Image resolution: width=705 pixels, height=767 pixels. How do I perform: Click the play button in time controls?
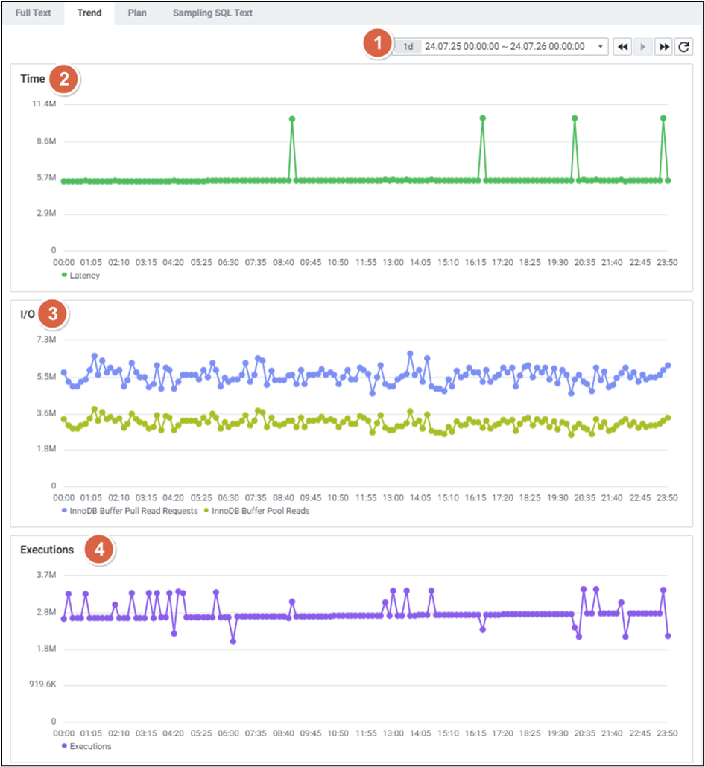643,47
